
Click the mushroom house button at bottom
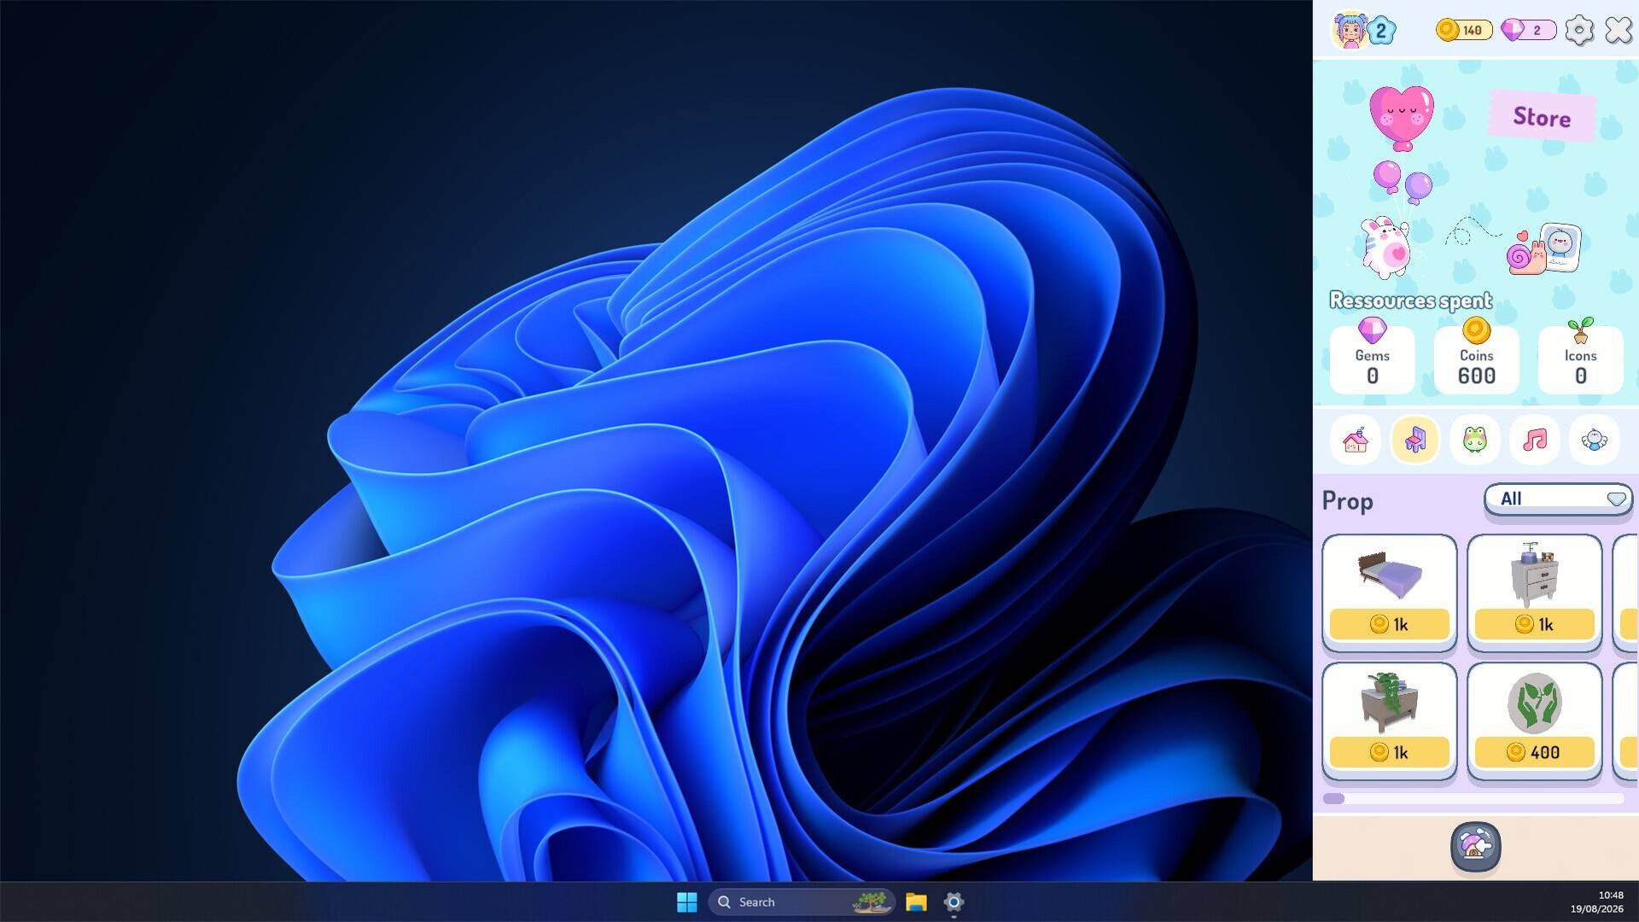coord(1475,846)
